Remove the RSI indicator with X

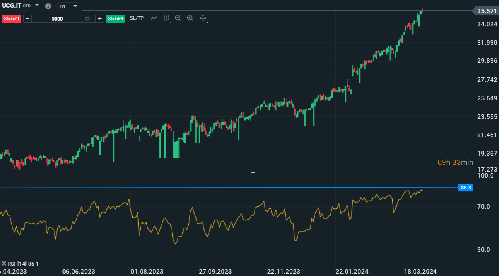(x=4, y=264)
